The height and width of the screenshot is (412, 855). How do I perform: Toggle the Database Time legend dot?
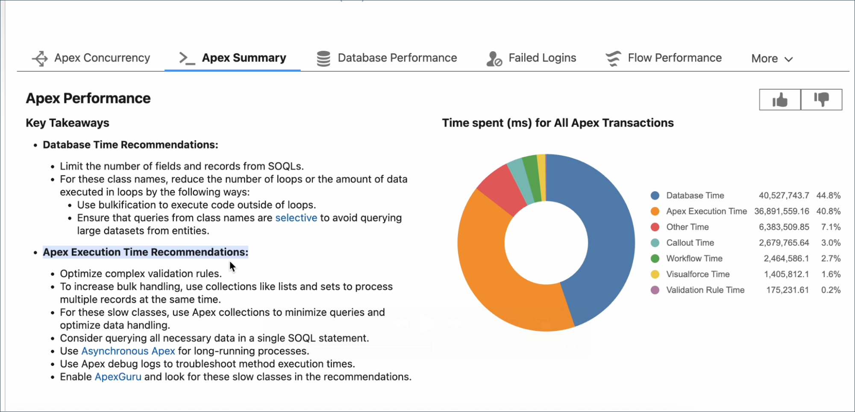pyautogui.click(x=654, y=195)
